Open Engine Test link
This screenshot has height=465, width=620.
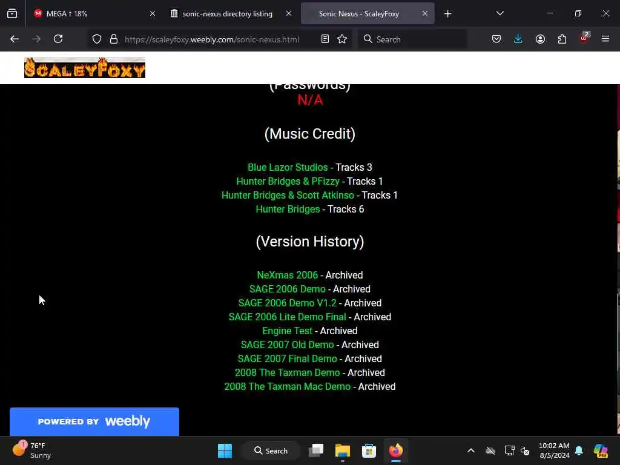click(x=288, y=331)
